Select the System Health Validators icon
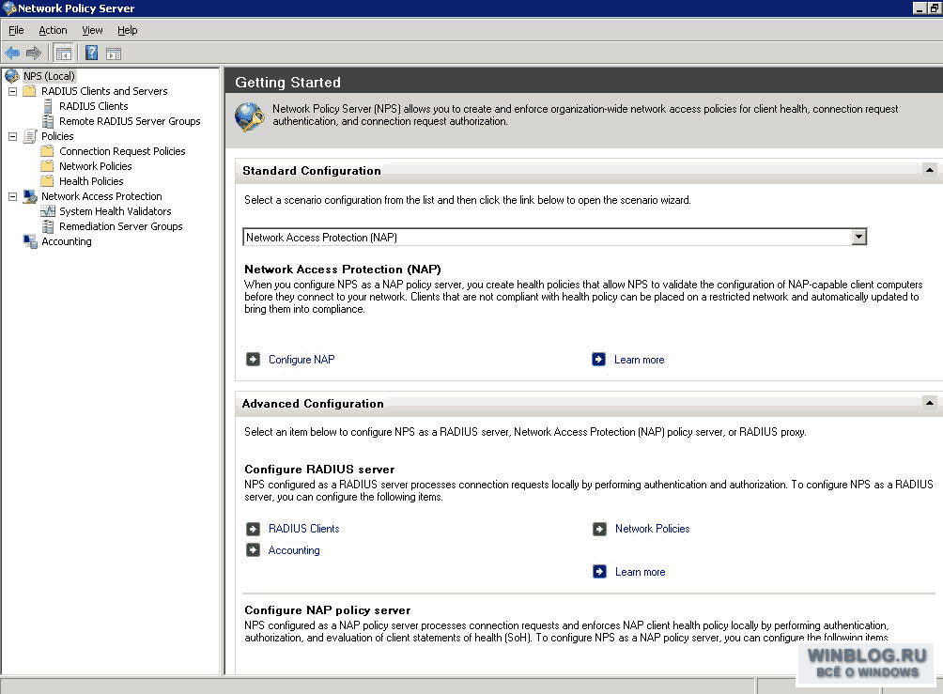This screenshot has width=943, height=694. pos(48,211)
